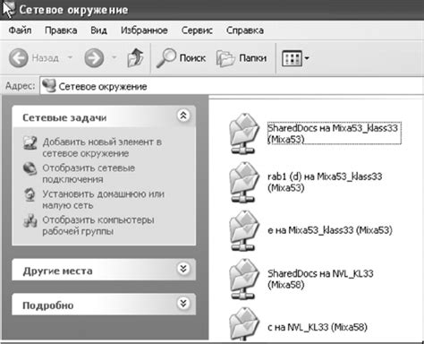
Task: Toggle the Папки folders pane
Action: point(242,58)
